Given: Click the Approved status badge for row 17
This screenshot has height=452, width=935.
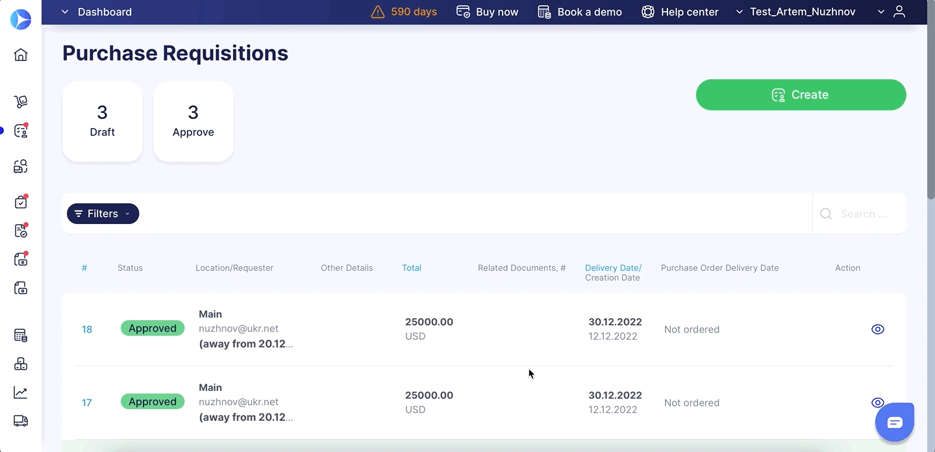Looking at the screenshot, I should coord(153,401).
